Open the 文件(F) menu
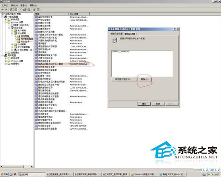Screen dimensions: 221x177 pos(5,5)
